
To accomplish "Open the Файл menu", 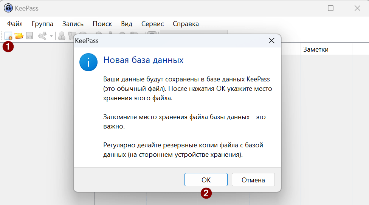I will pyautogui.click(x=15, y=24).
